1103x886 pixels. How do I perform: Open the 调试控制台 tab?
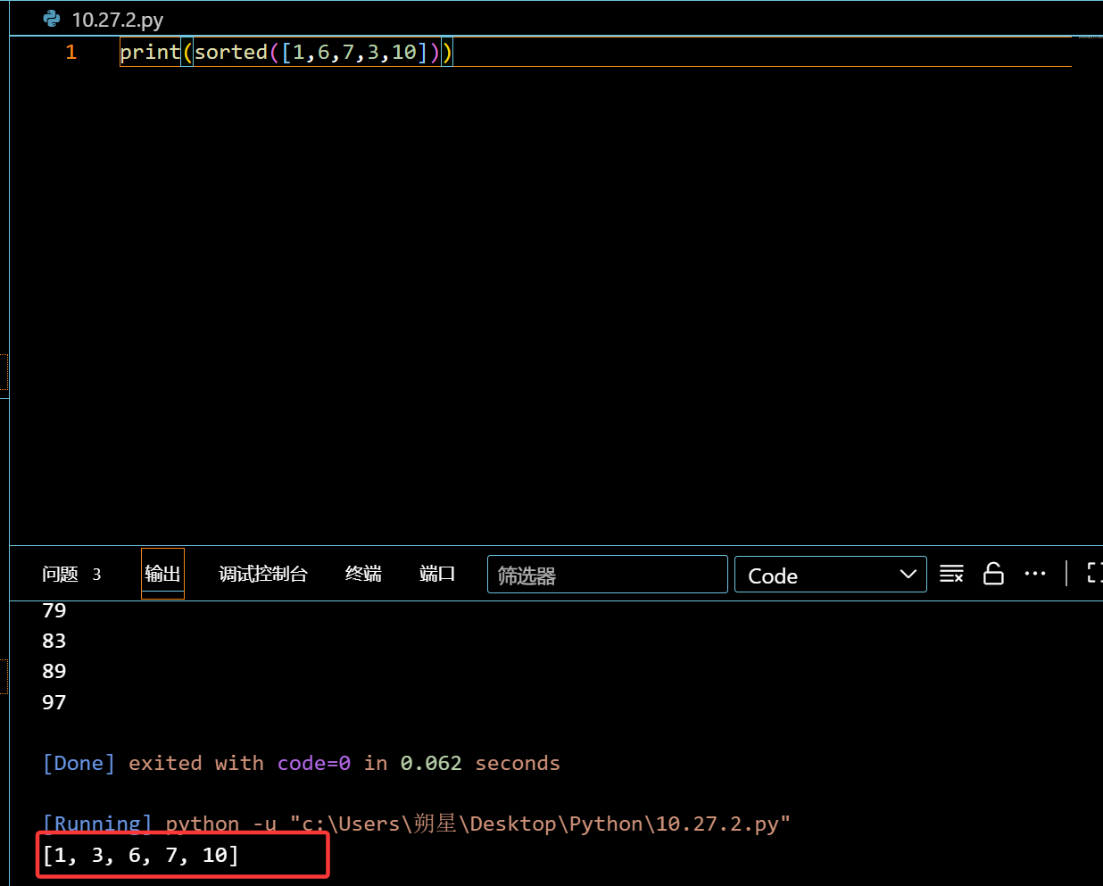tap(262, 575)
